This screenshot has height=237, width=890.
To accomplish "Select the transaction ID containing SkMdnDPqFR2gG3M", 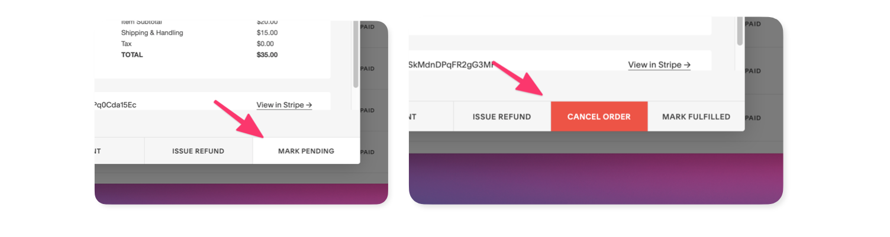I will (x=451, y=65).
